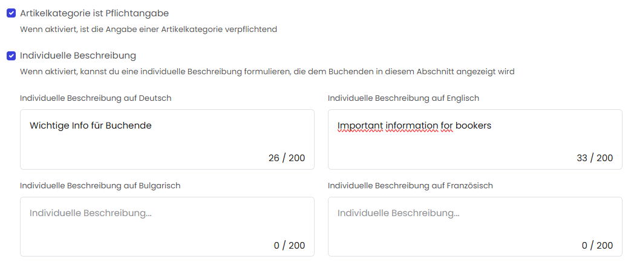Place cursor in "Wichtige Info für Buchende" text
631x268 pixels.
pyautogui.click(x=90, y=126)
